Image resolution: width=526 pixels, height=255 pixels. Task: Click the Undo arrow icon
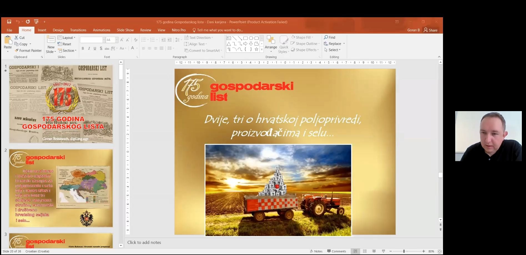click(18, 22)
